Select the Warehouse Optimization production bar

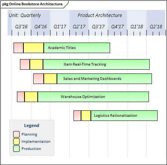93,97
